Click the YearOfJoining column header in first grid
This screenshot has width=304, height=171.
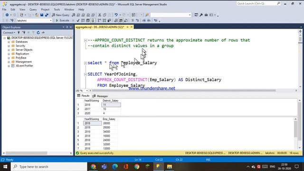[92, 101]
